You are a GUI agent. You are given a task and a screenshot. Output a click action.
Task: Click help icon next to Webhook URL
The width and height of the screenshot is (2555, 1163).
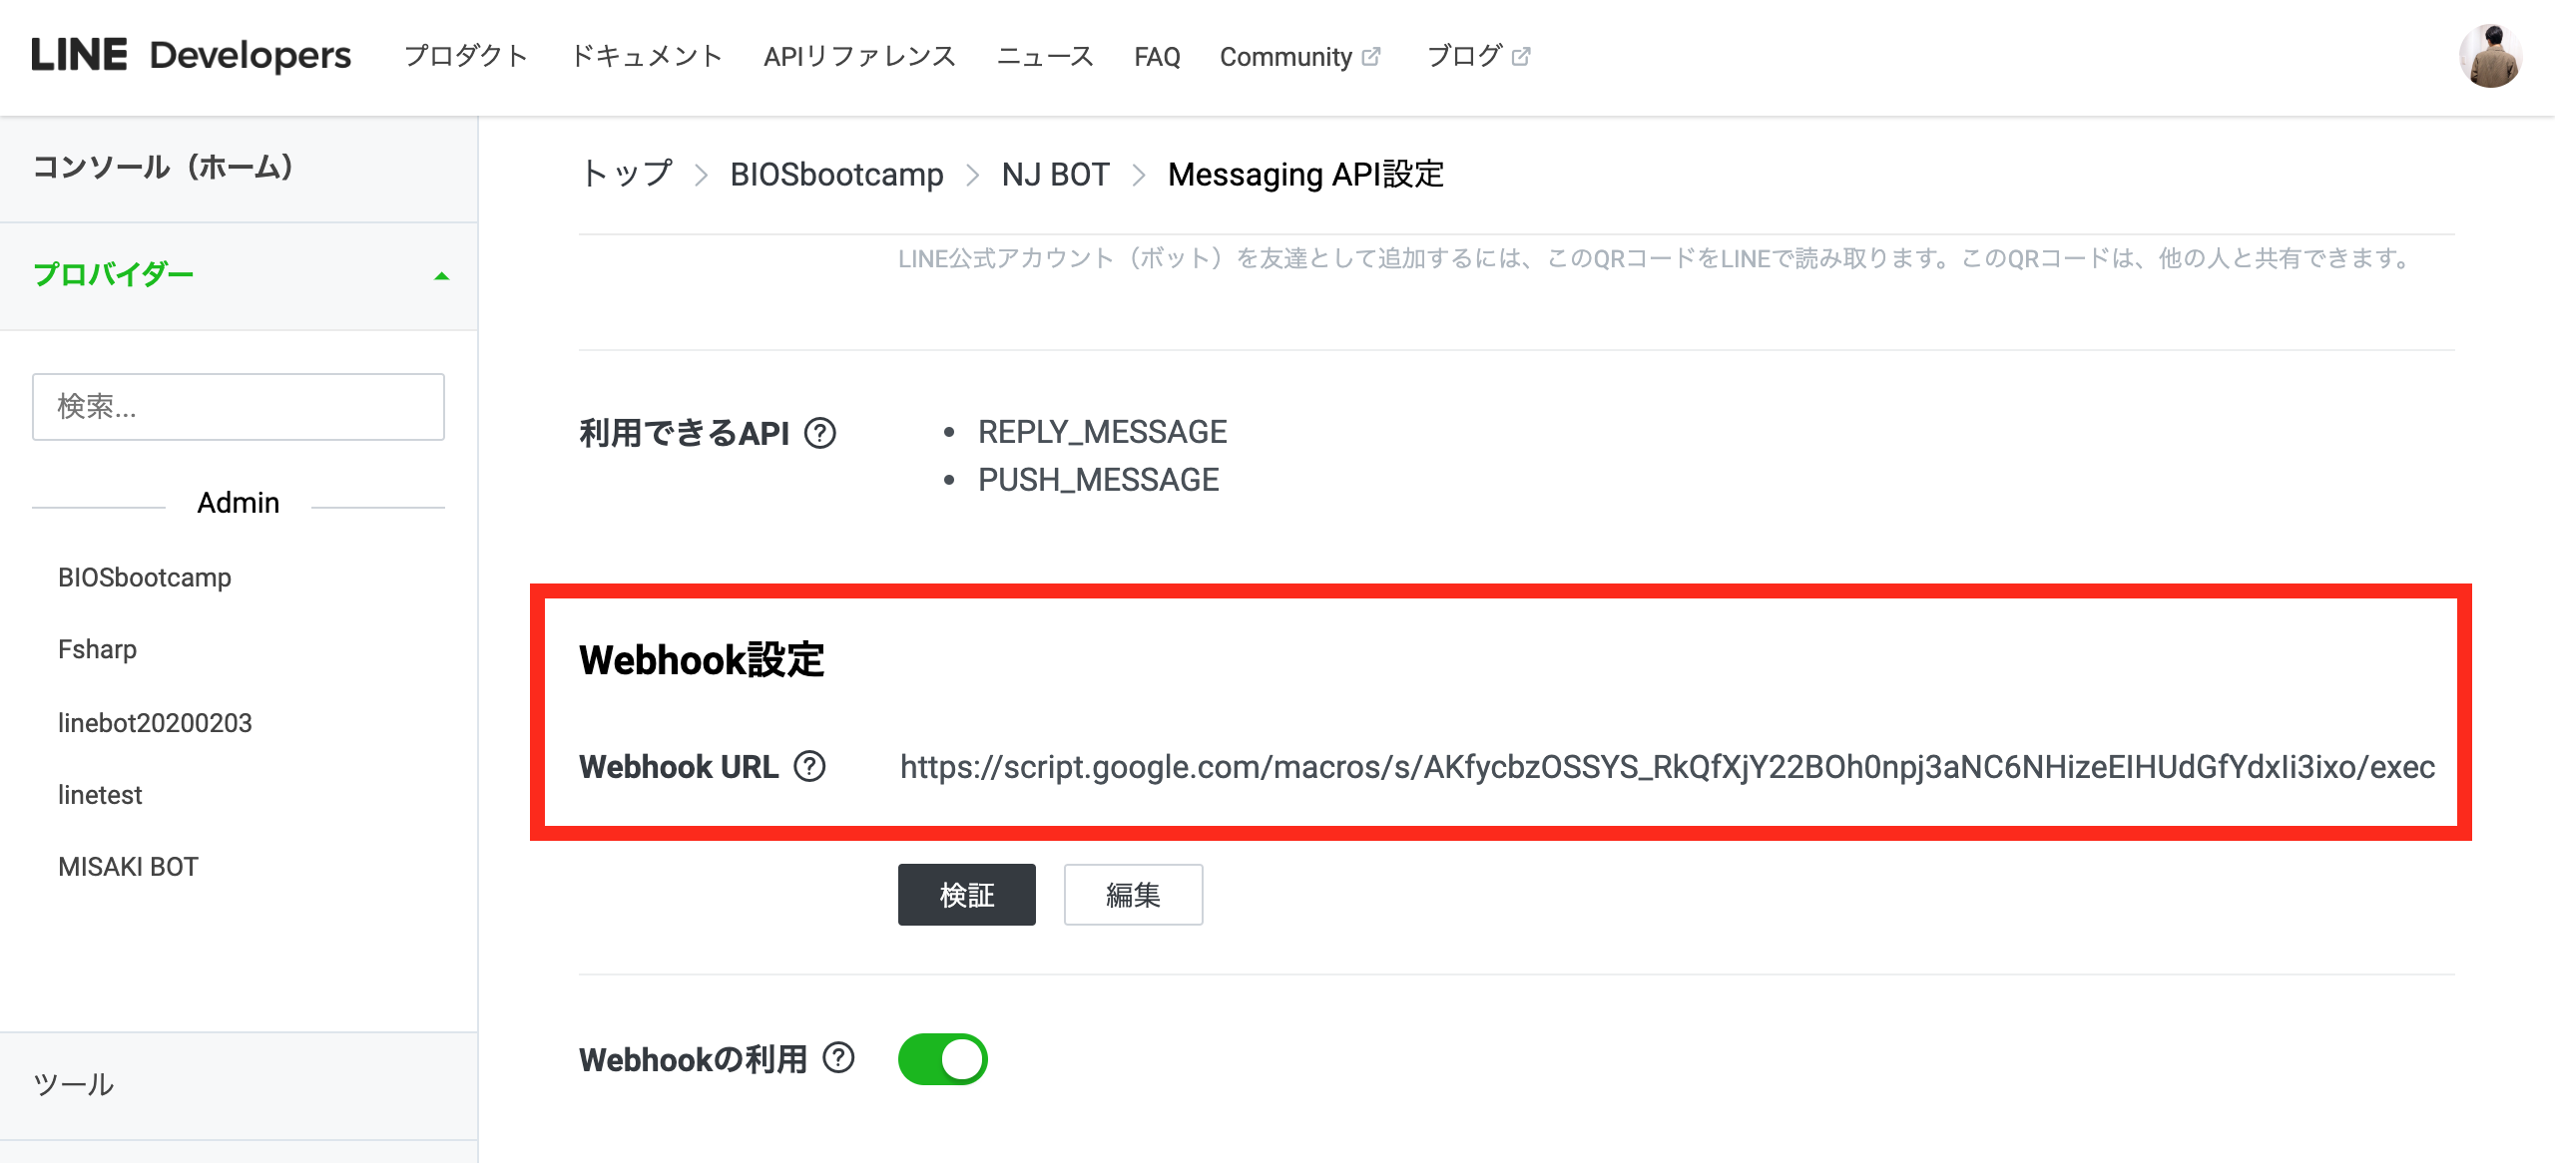[x=809, y=766]
